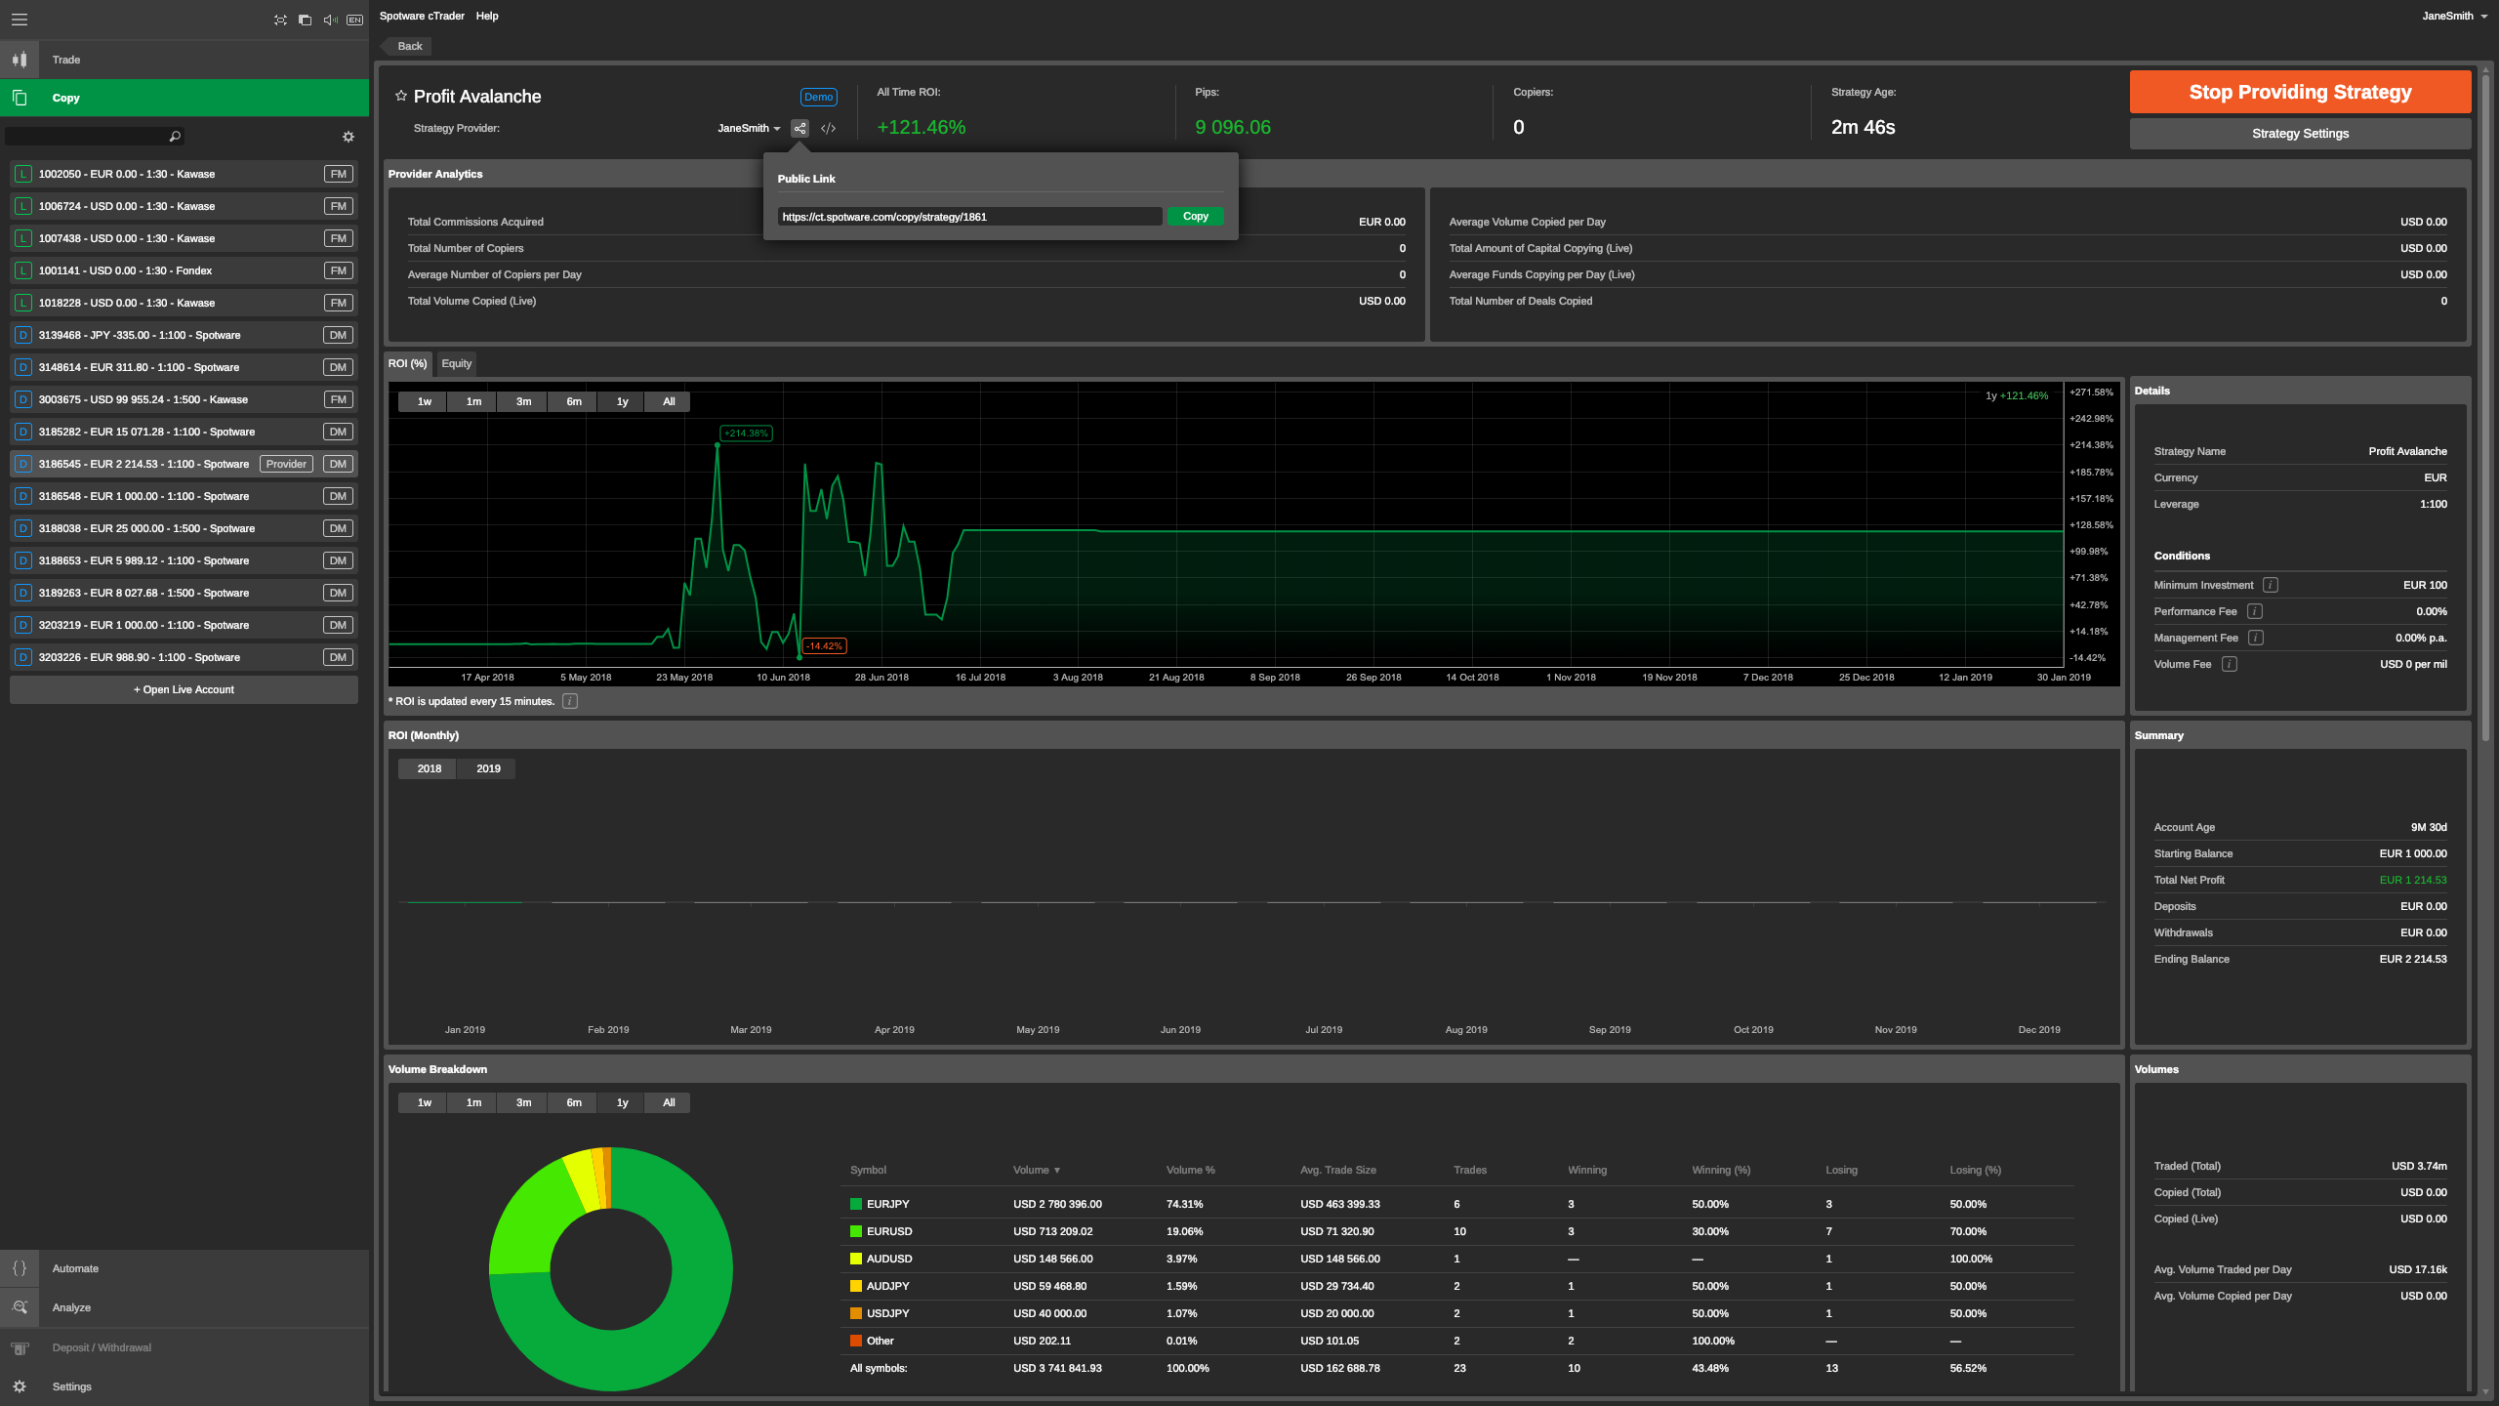Show Management Fee info icon
2499x1406 pixels.
coord(2256,638)
